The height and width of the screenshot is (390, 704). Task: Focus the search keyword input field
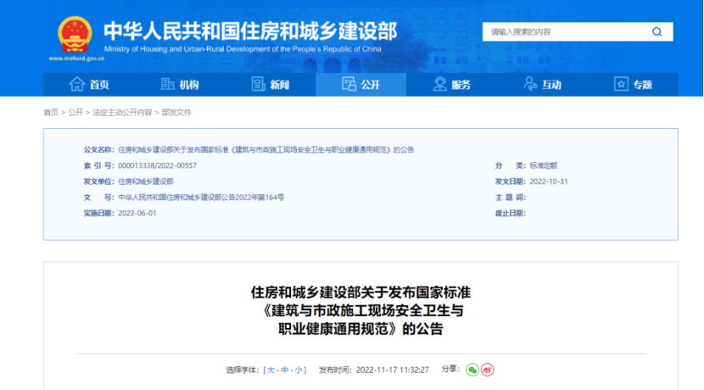tap(564, 32)
